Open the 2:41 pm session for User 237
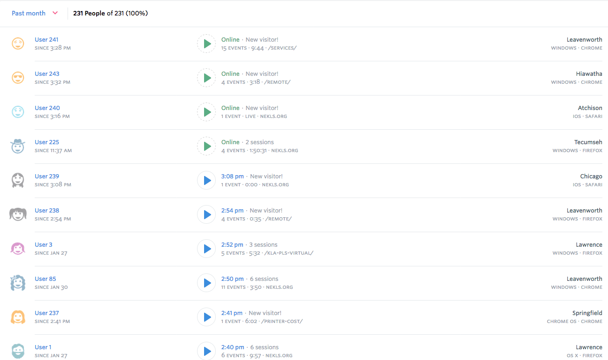 tap(232, 313)
